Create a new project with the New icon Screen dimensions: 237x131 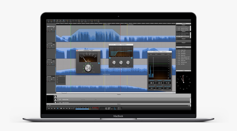(x=49, y=21)
